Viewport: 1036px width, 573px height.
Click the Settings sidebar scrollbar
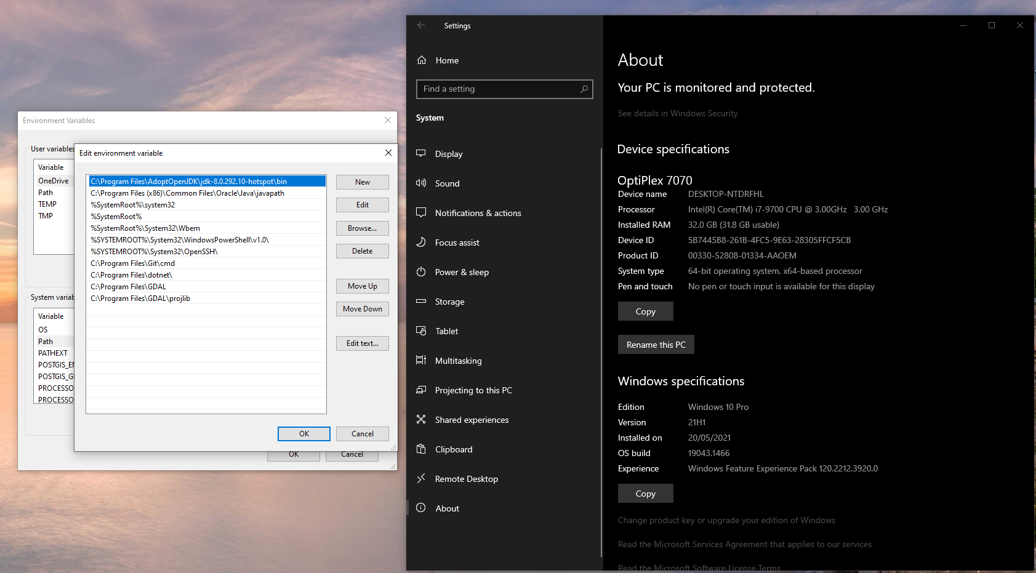point(601,352)
